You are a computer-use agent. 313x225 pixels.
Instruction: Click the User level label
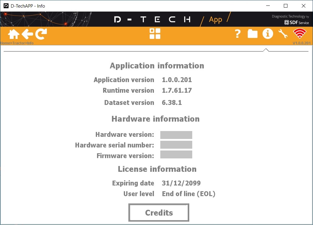pos(139,194)
